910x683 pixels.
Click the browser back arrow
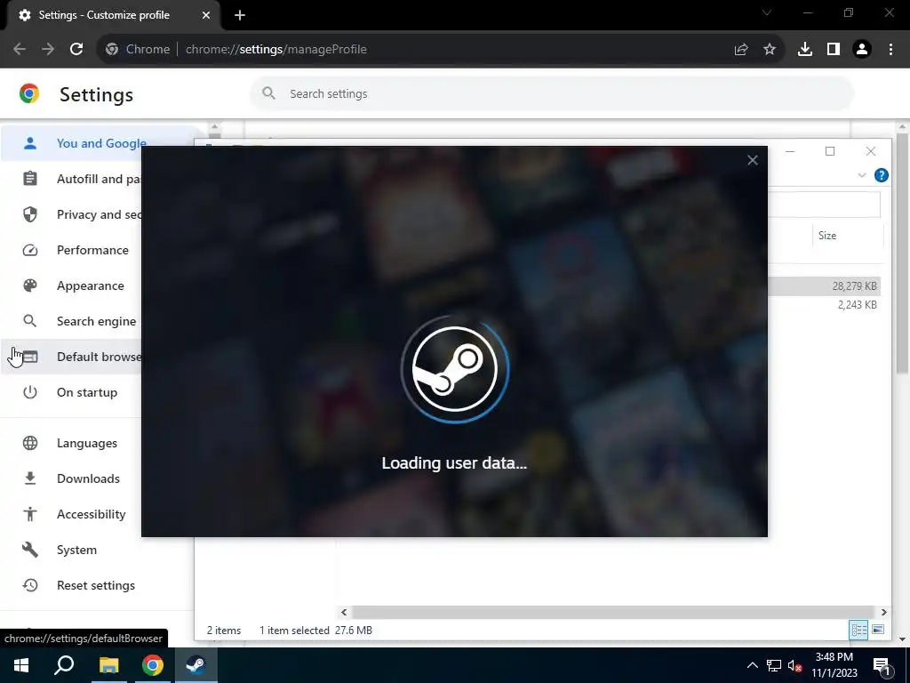pyautogui.click(x=20, y=50)
